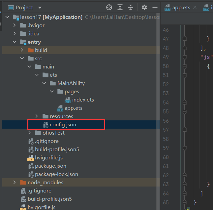Open the Project view dropdown
Image resolution: width=213 pixels, height=210 pixels.
click(x=40, y=8)
